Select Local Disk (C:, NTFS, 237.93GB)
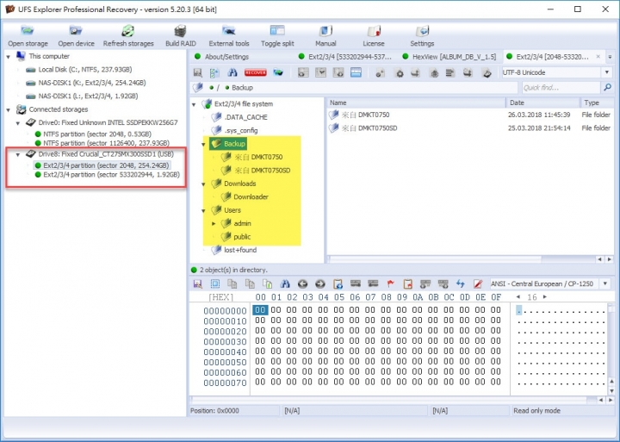 click(85, 70)
